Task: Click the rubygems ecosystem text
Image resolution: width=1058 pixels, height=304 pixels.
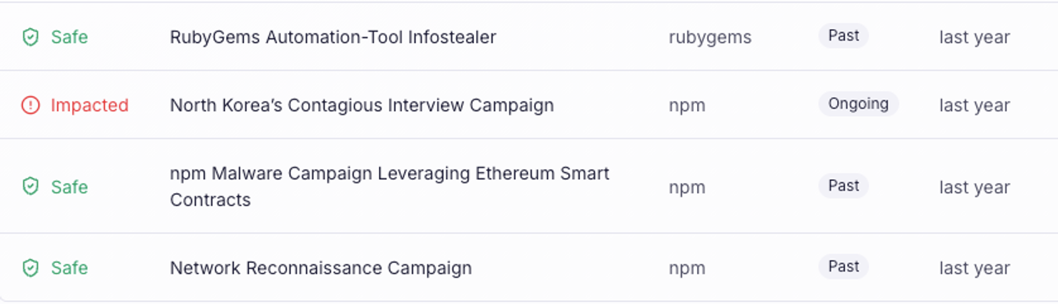Action: [x=710, y=38]
